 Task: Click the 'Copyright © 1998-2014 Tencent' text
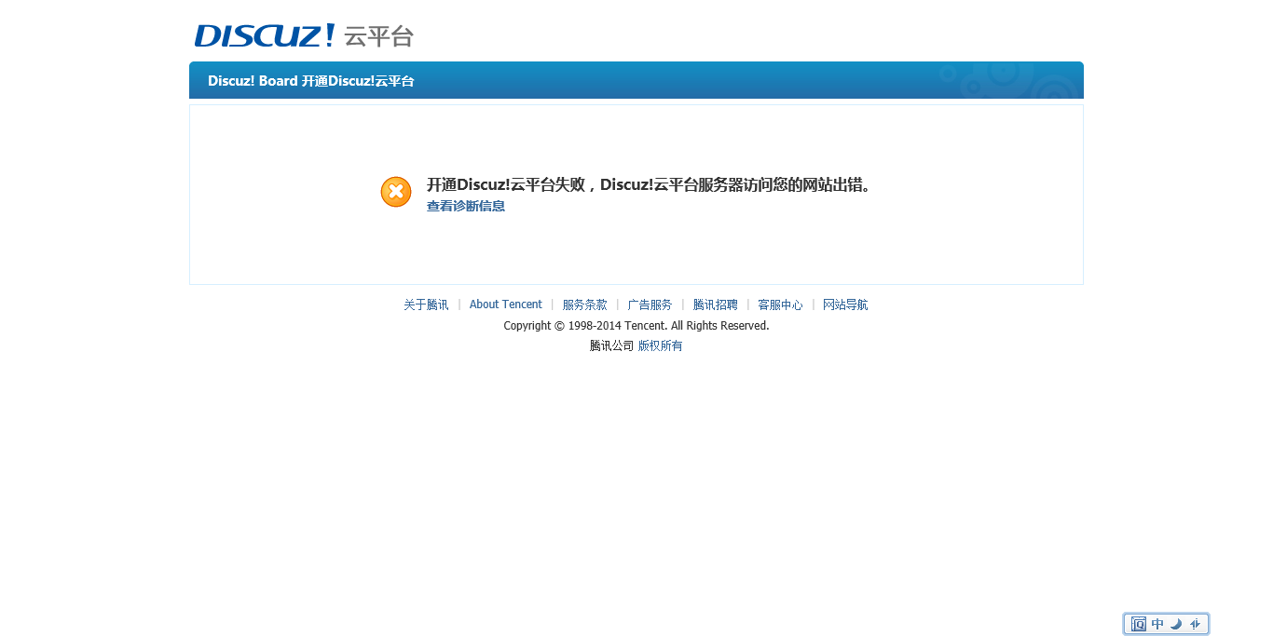point(585,326)
